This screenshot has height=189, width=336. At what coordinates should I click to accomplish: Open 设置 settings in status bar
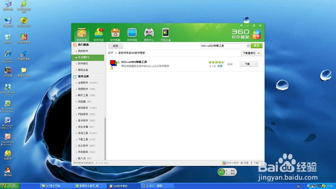(245, 163)
